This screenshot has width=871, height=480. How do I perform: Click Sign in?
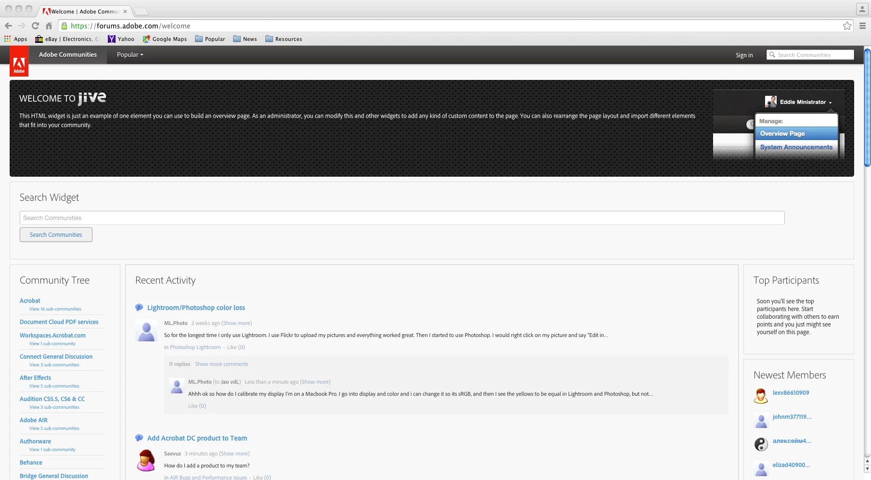click(744, 55)
